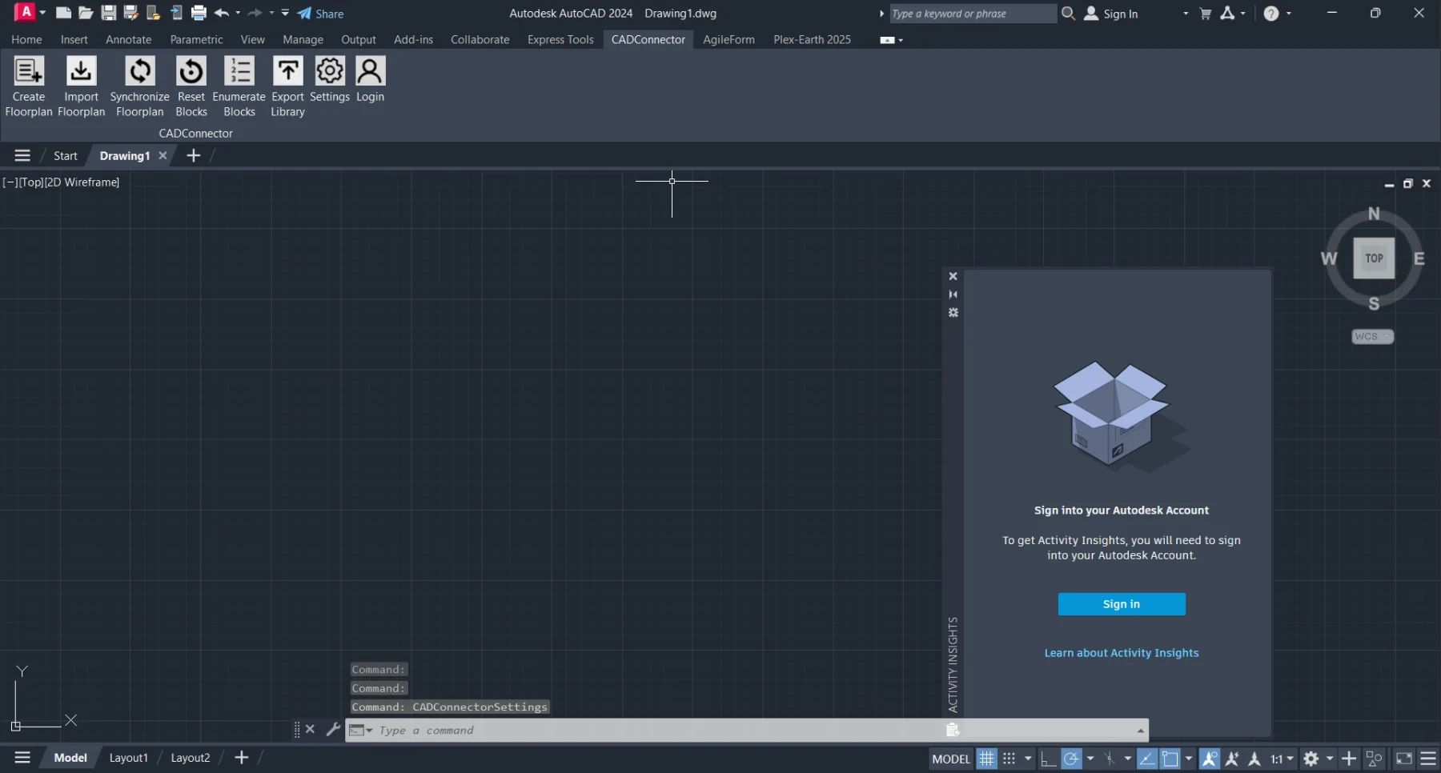Open Learn about Activity Insights link
1441x773 pixels.
[1122, 653]
